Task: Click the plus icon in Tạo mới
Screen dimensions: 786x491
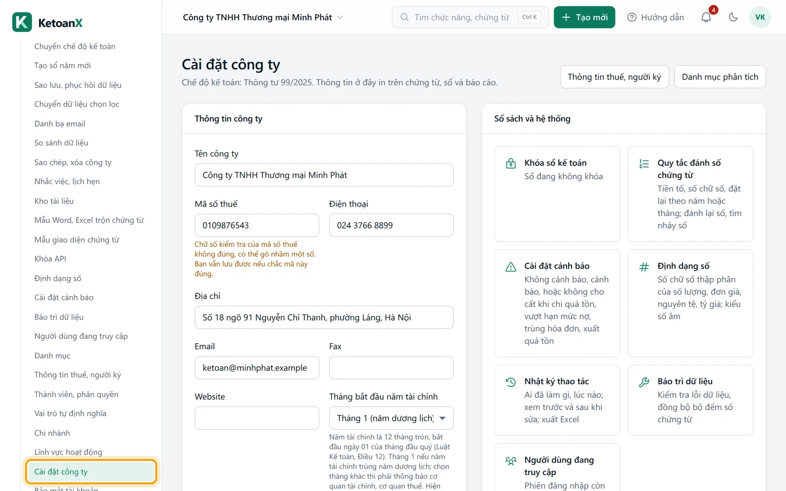Action: (x=566, y=17)
